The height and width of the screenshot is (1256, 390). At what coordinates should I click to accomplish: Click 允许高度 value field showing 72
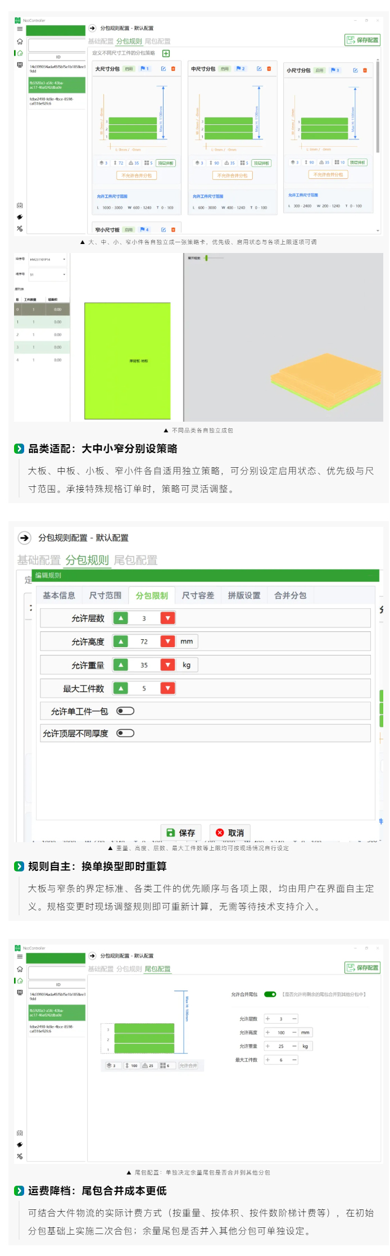(144, 641)
